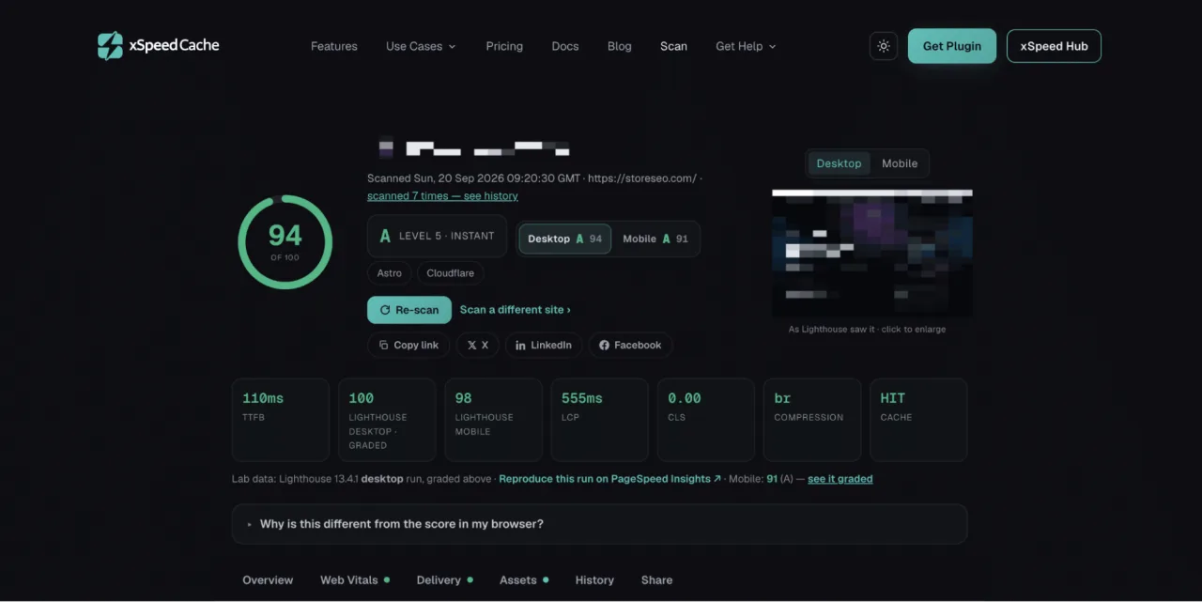Switch to the Overview tab
The image size is (1202, 602).
click(268, 580)
